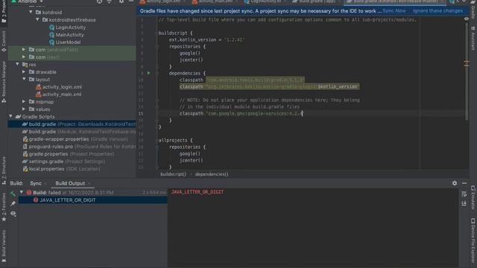Open Emulator side tool window
The image size is (477, 268).
pos(473,197)
